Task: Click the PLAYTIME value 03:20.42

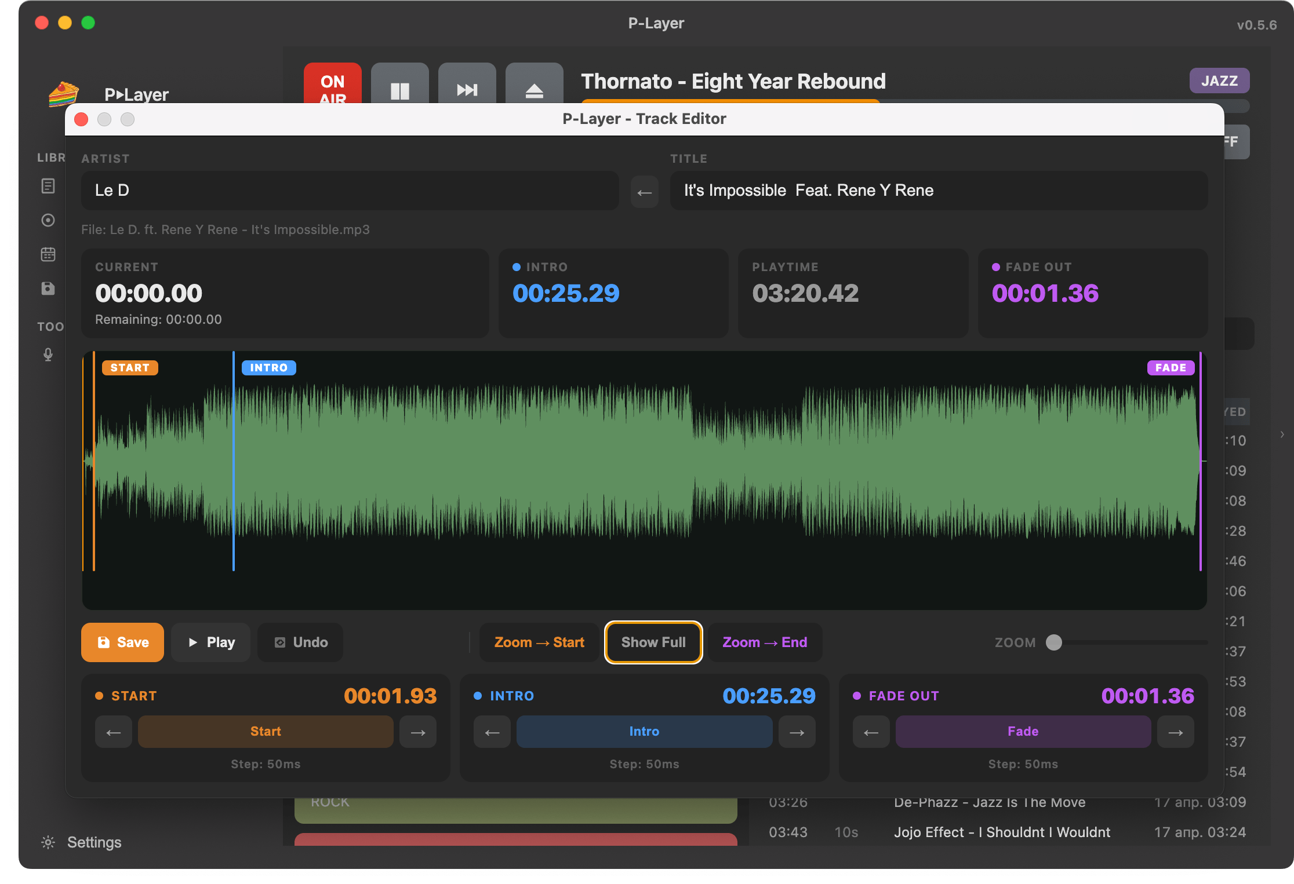Action: 805,294
